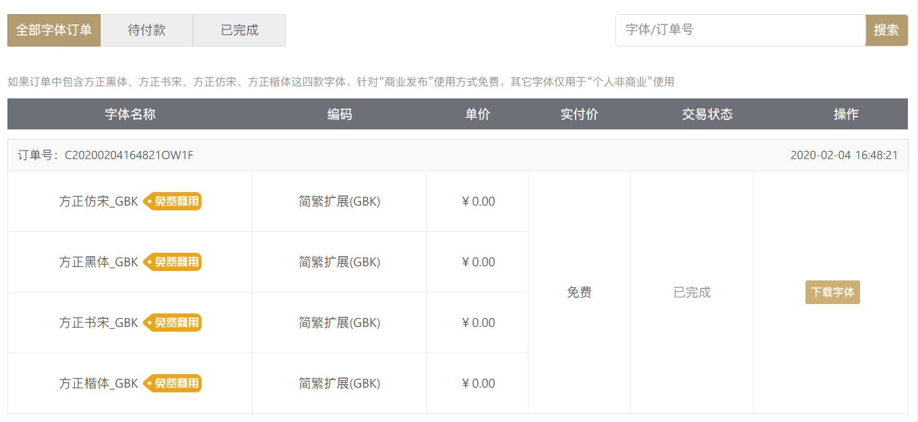
Task: Select the font name 方正黑体_GBK
Action: pyautogui.click(x=98, y=262)
